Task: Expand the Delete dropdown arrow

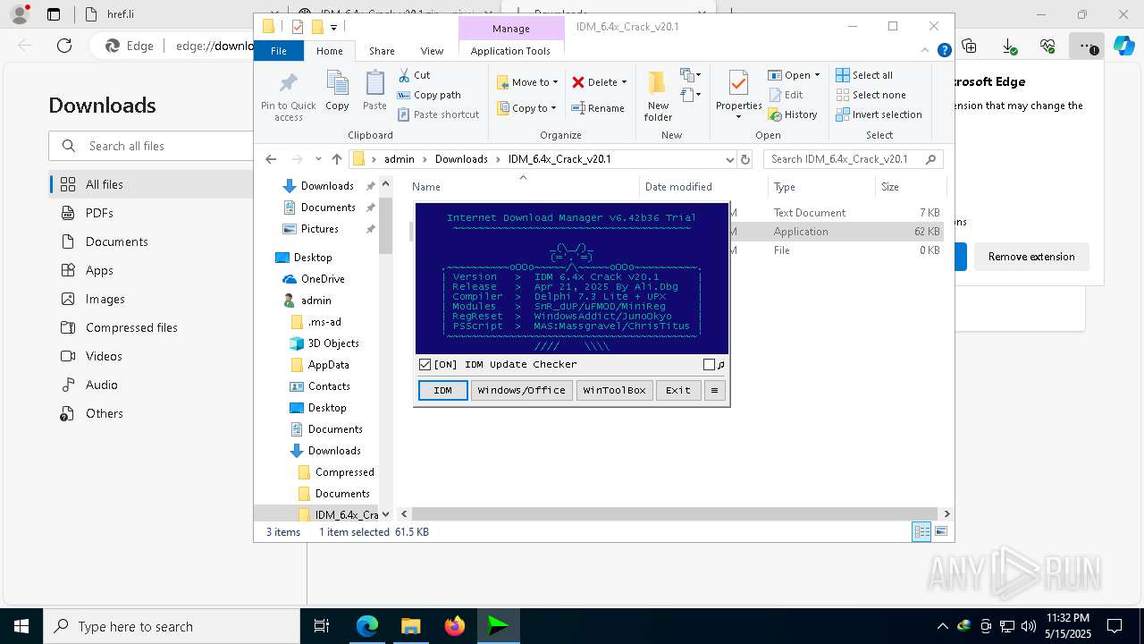Action: point(624,82)
